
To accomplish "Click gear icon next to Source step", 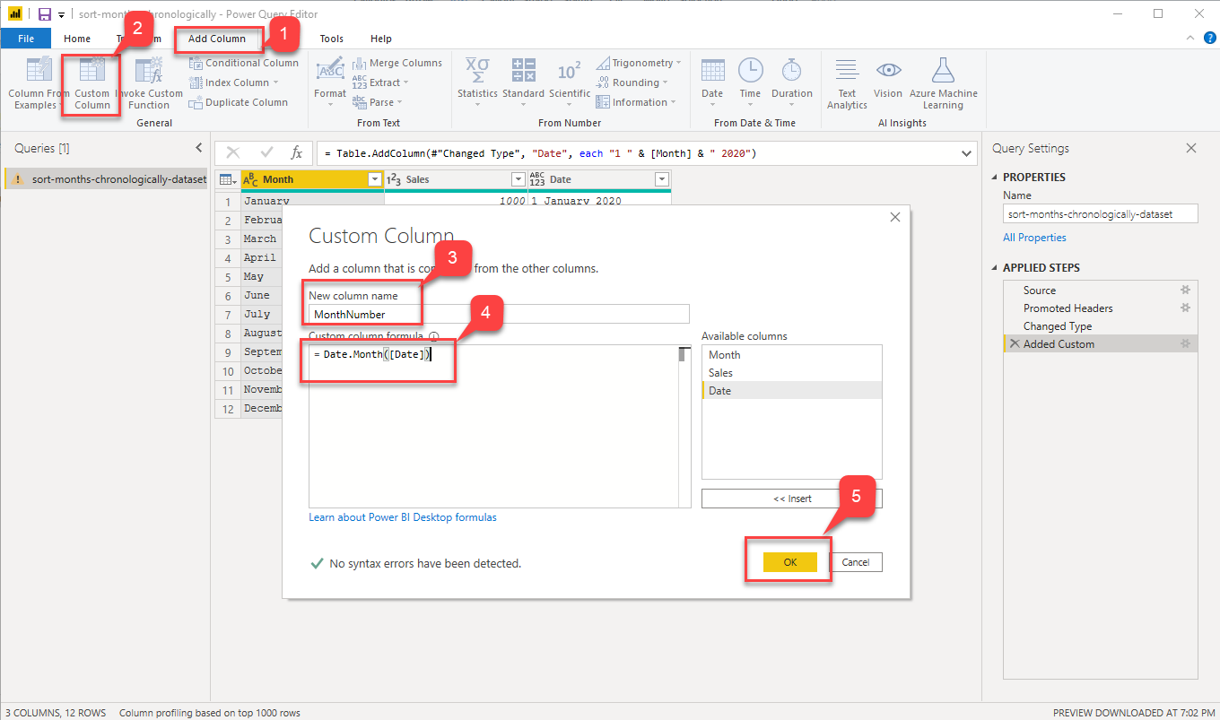I will [x=1185, y=291].
